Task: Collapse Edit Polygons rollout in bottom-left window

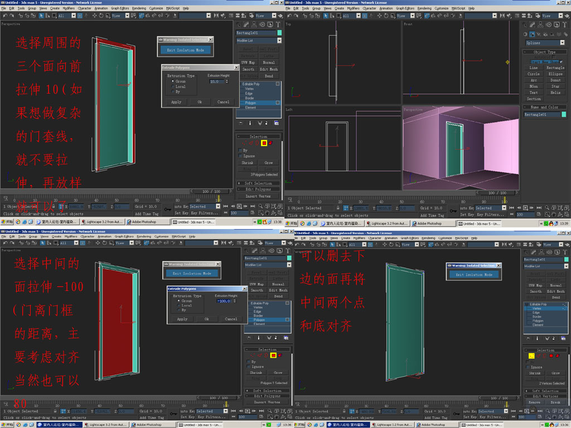Action: coord(267,396)
